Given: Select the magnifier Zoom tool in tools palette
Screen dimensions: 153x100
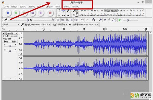Looking at the screenshot, I should pos(59,15).
